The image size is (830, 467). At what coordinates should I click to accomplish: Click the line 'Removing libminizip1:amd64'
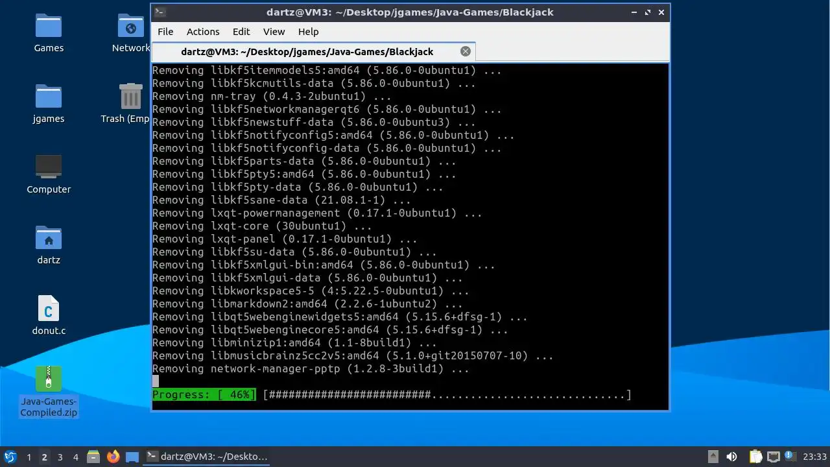click(x=294, y=342)
